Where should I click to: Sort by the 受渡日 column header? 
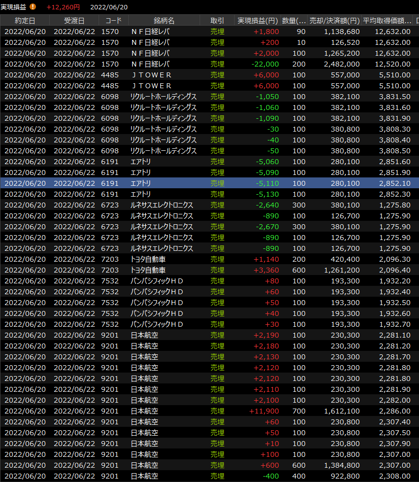(74, 21)
